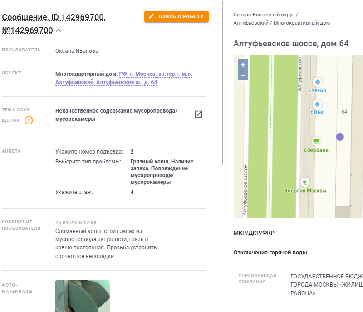Click floor number value 4

(132, 192)
